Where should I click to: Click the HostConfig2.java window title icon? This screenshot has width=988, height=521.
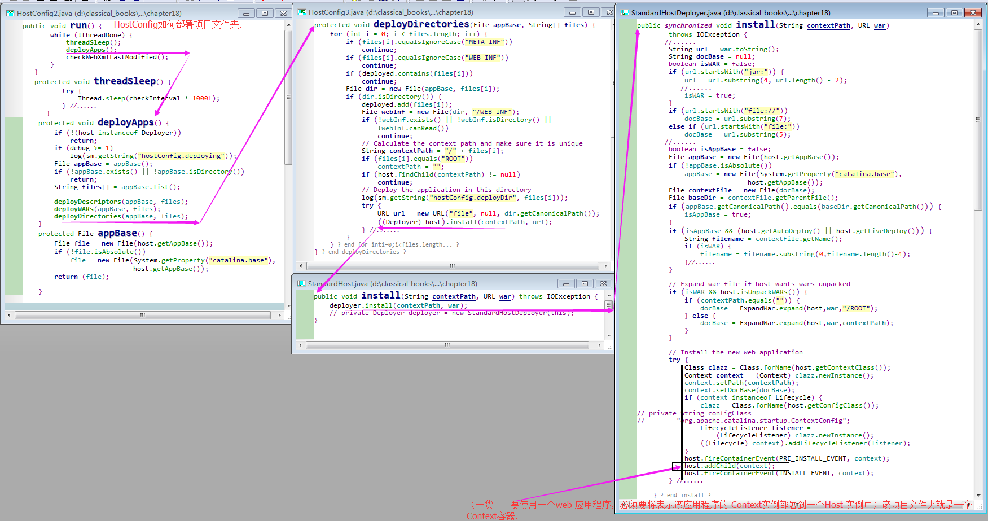click(x=10, y=13)
